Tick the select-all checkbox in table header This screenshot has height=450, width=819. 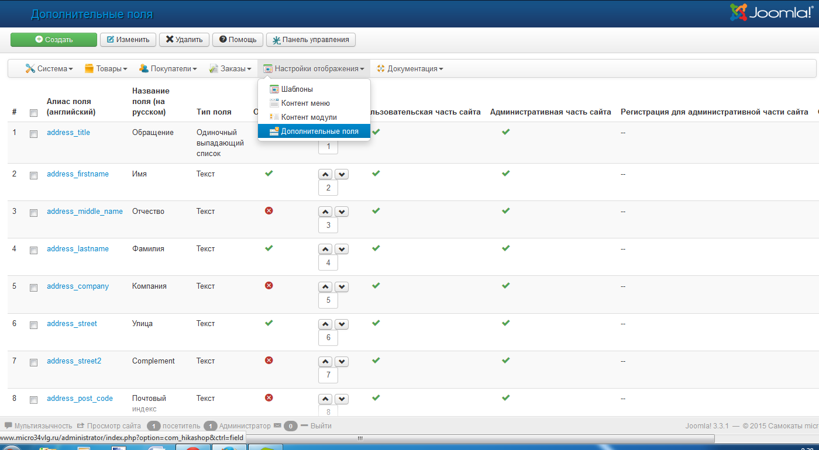point(33,113)
